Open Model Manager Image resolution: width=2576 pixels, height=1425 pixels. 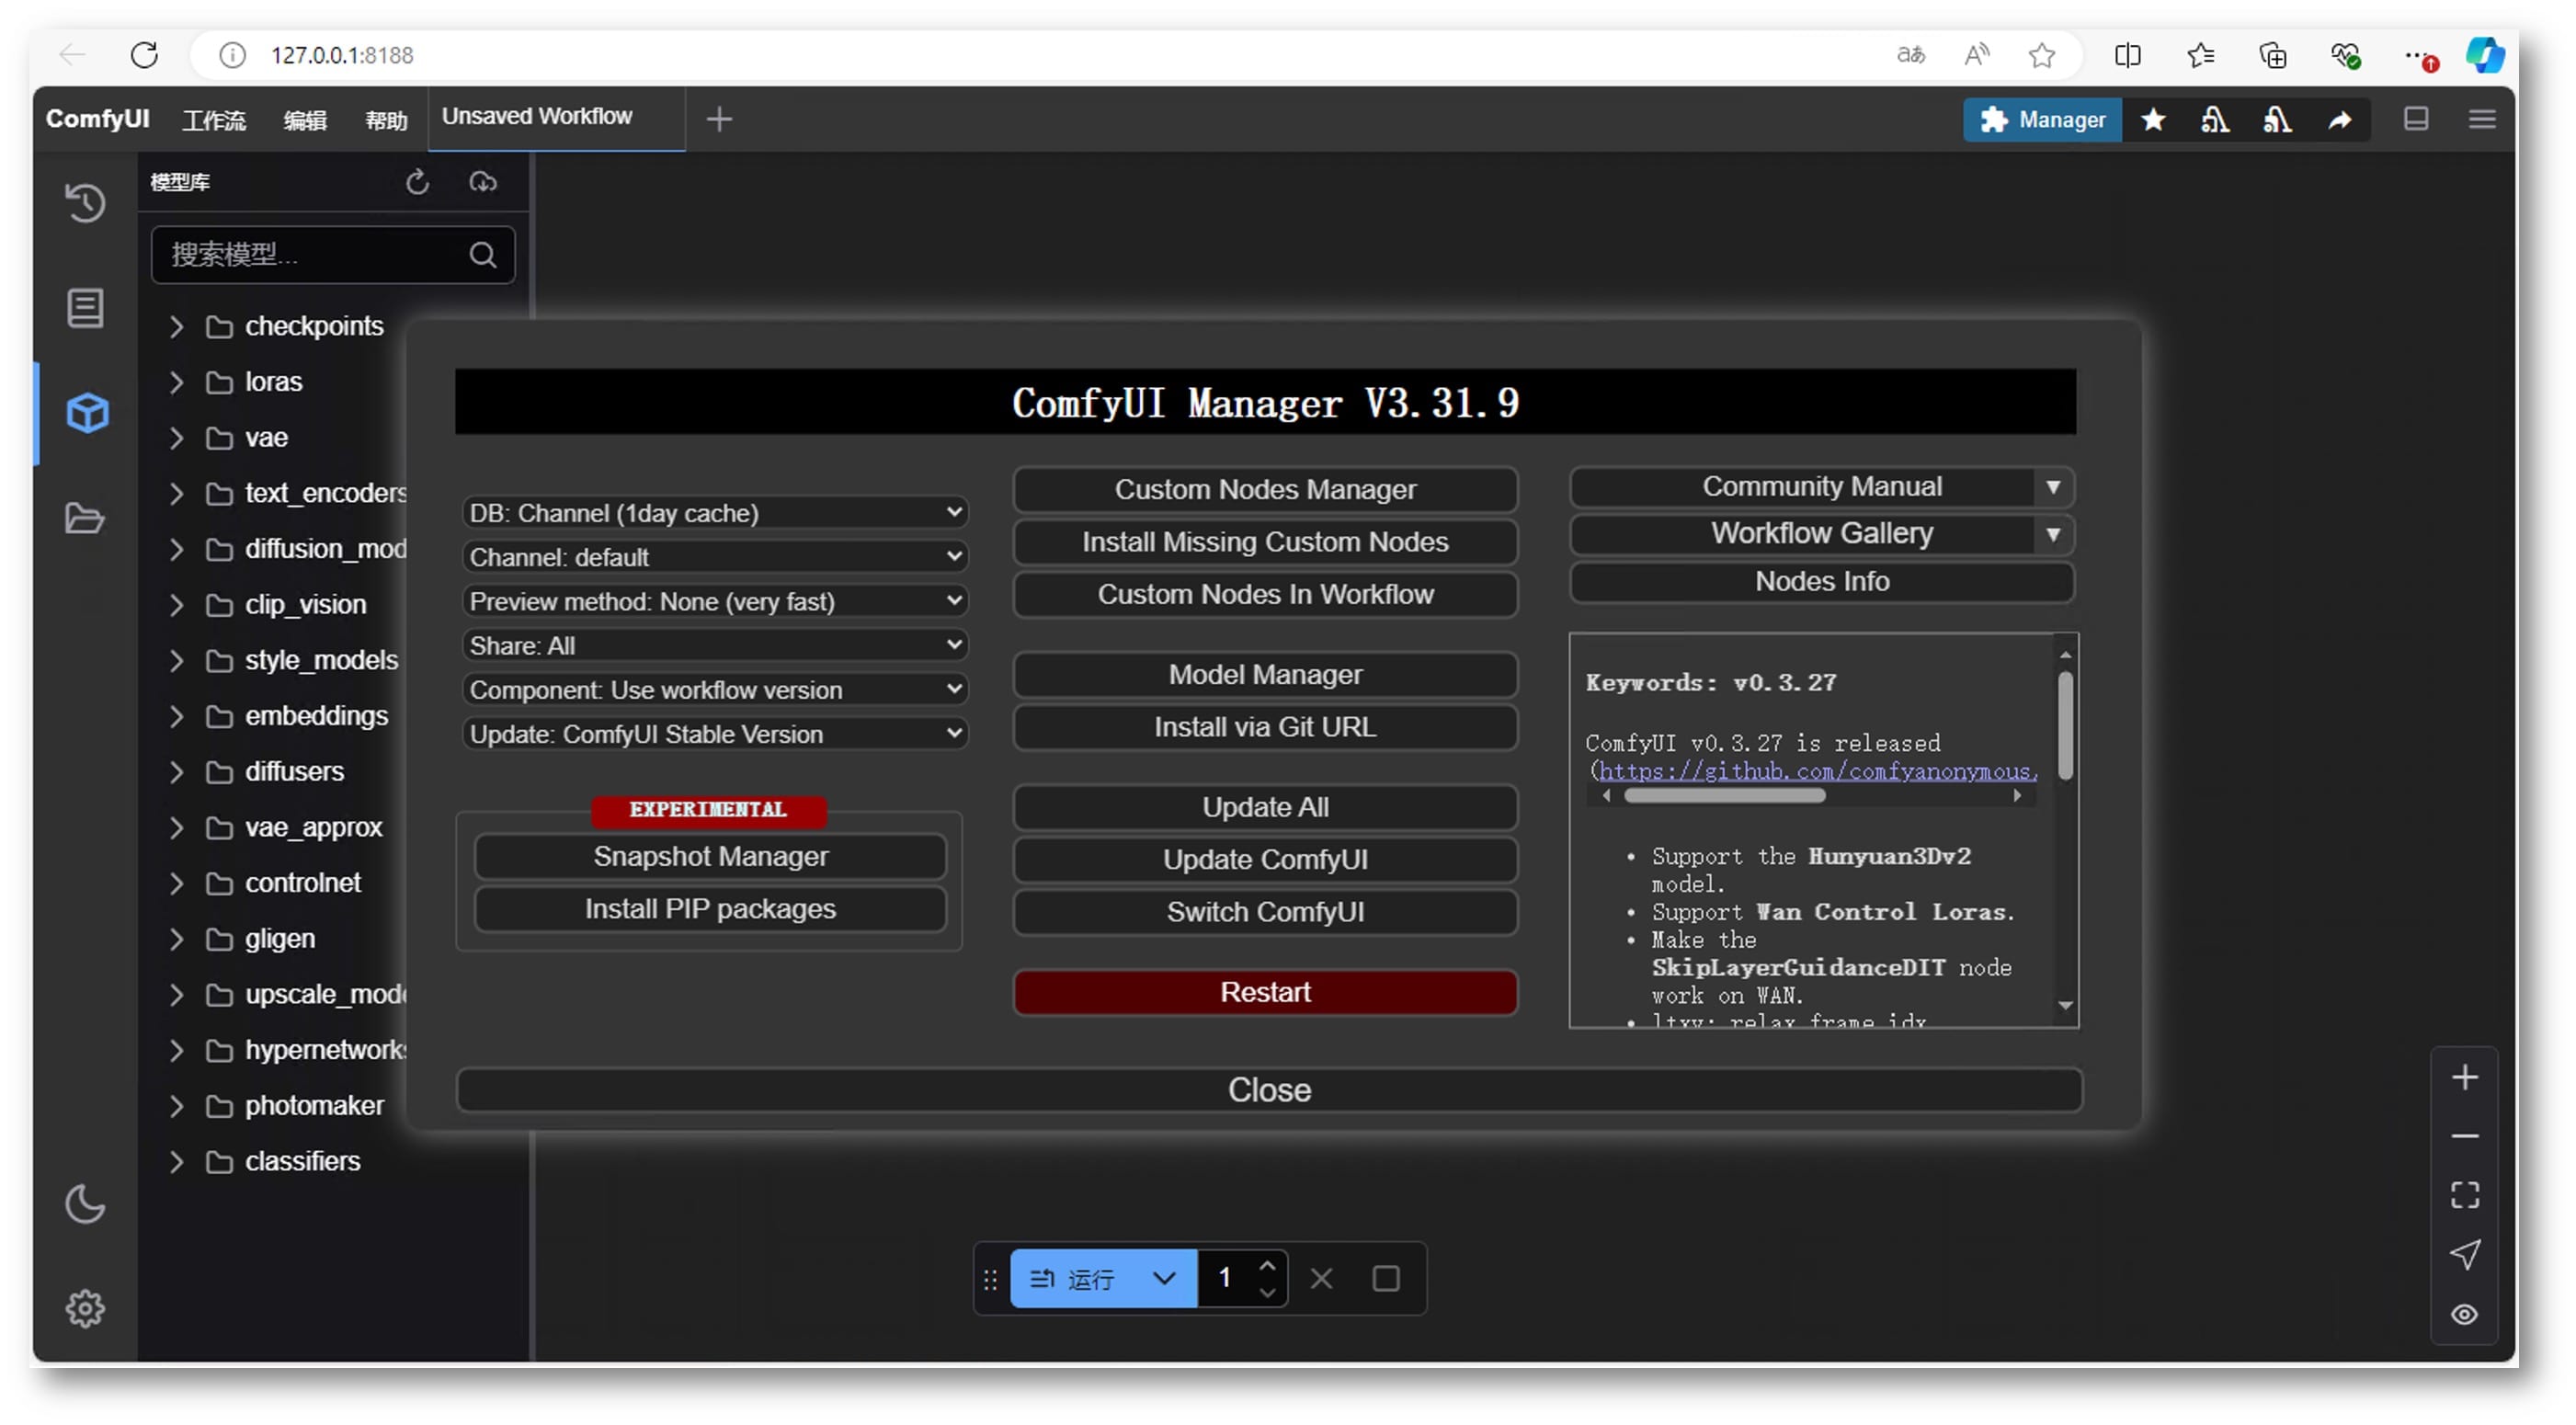pos(1265,675)
